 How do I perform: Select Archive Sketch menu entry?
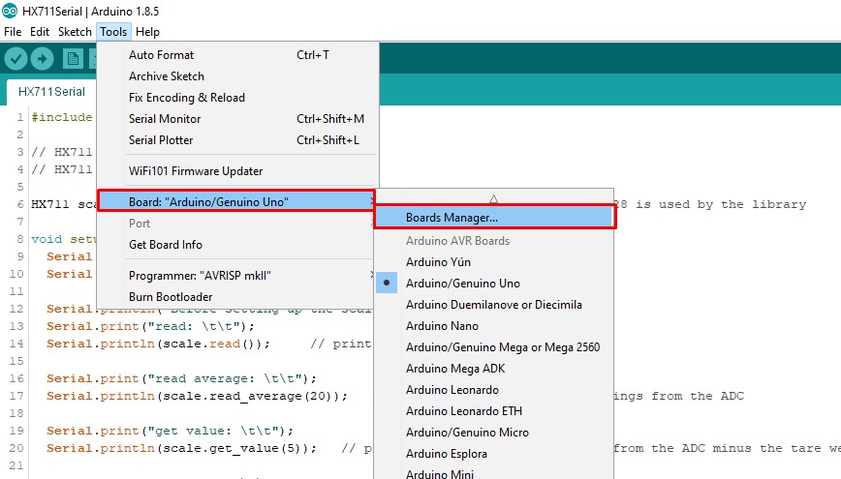point(237,76)
